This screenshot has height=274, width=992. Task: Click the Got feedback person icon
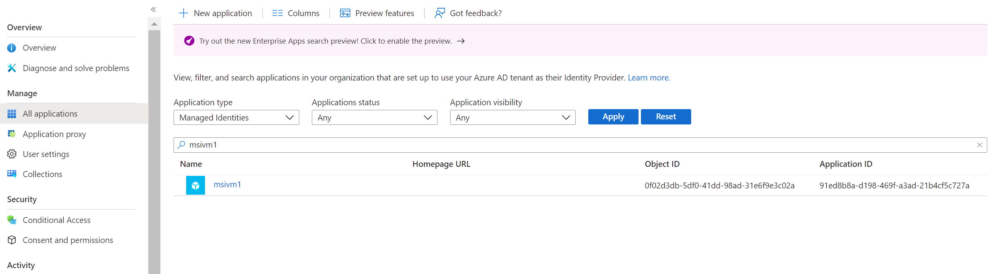pyautogui.click(x=439, y=13)
